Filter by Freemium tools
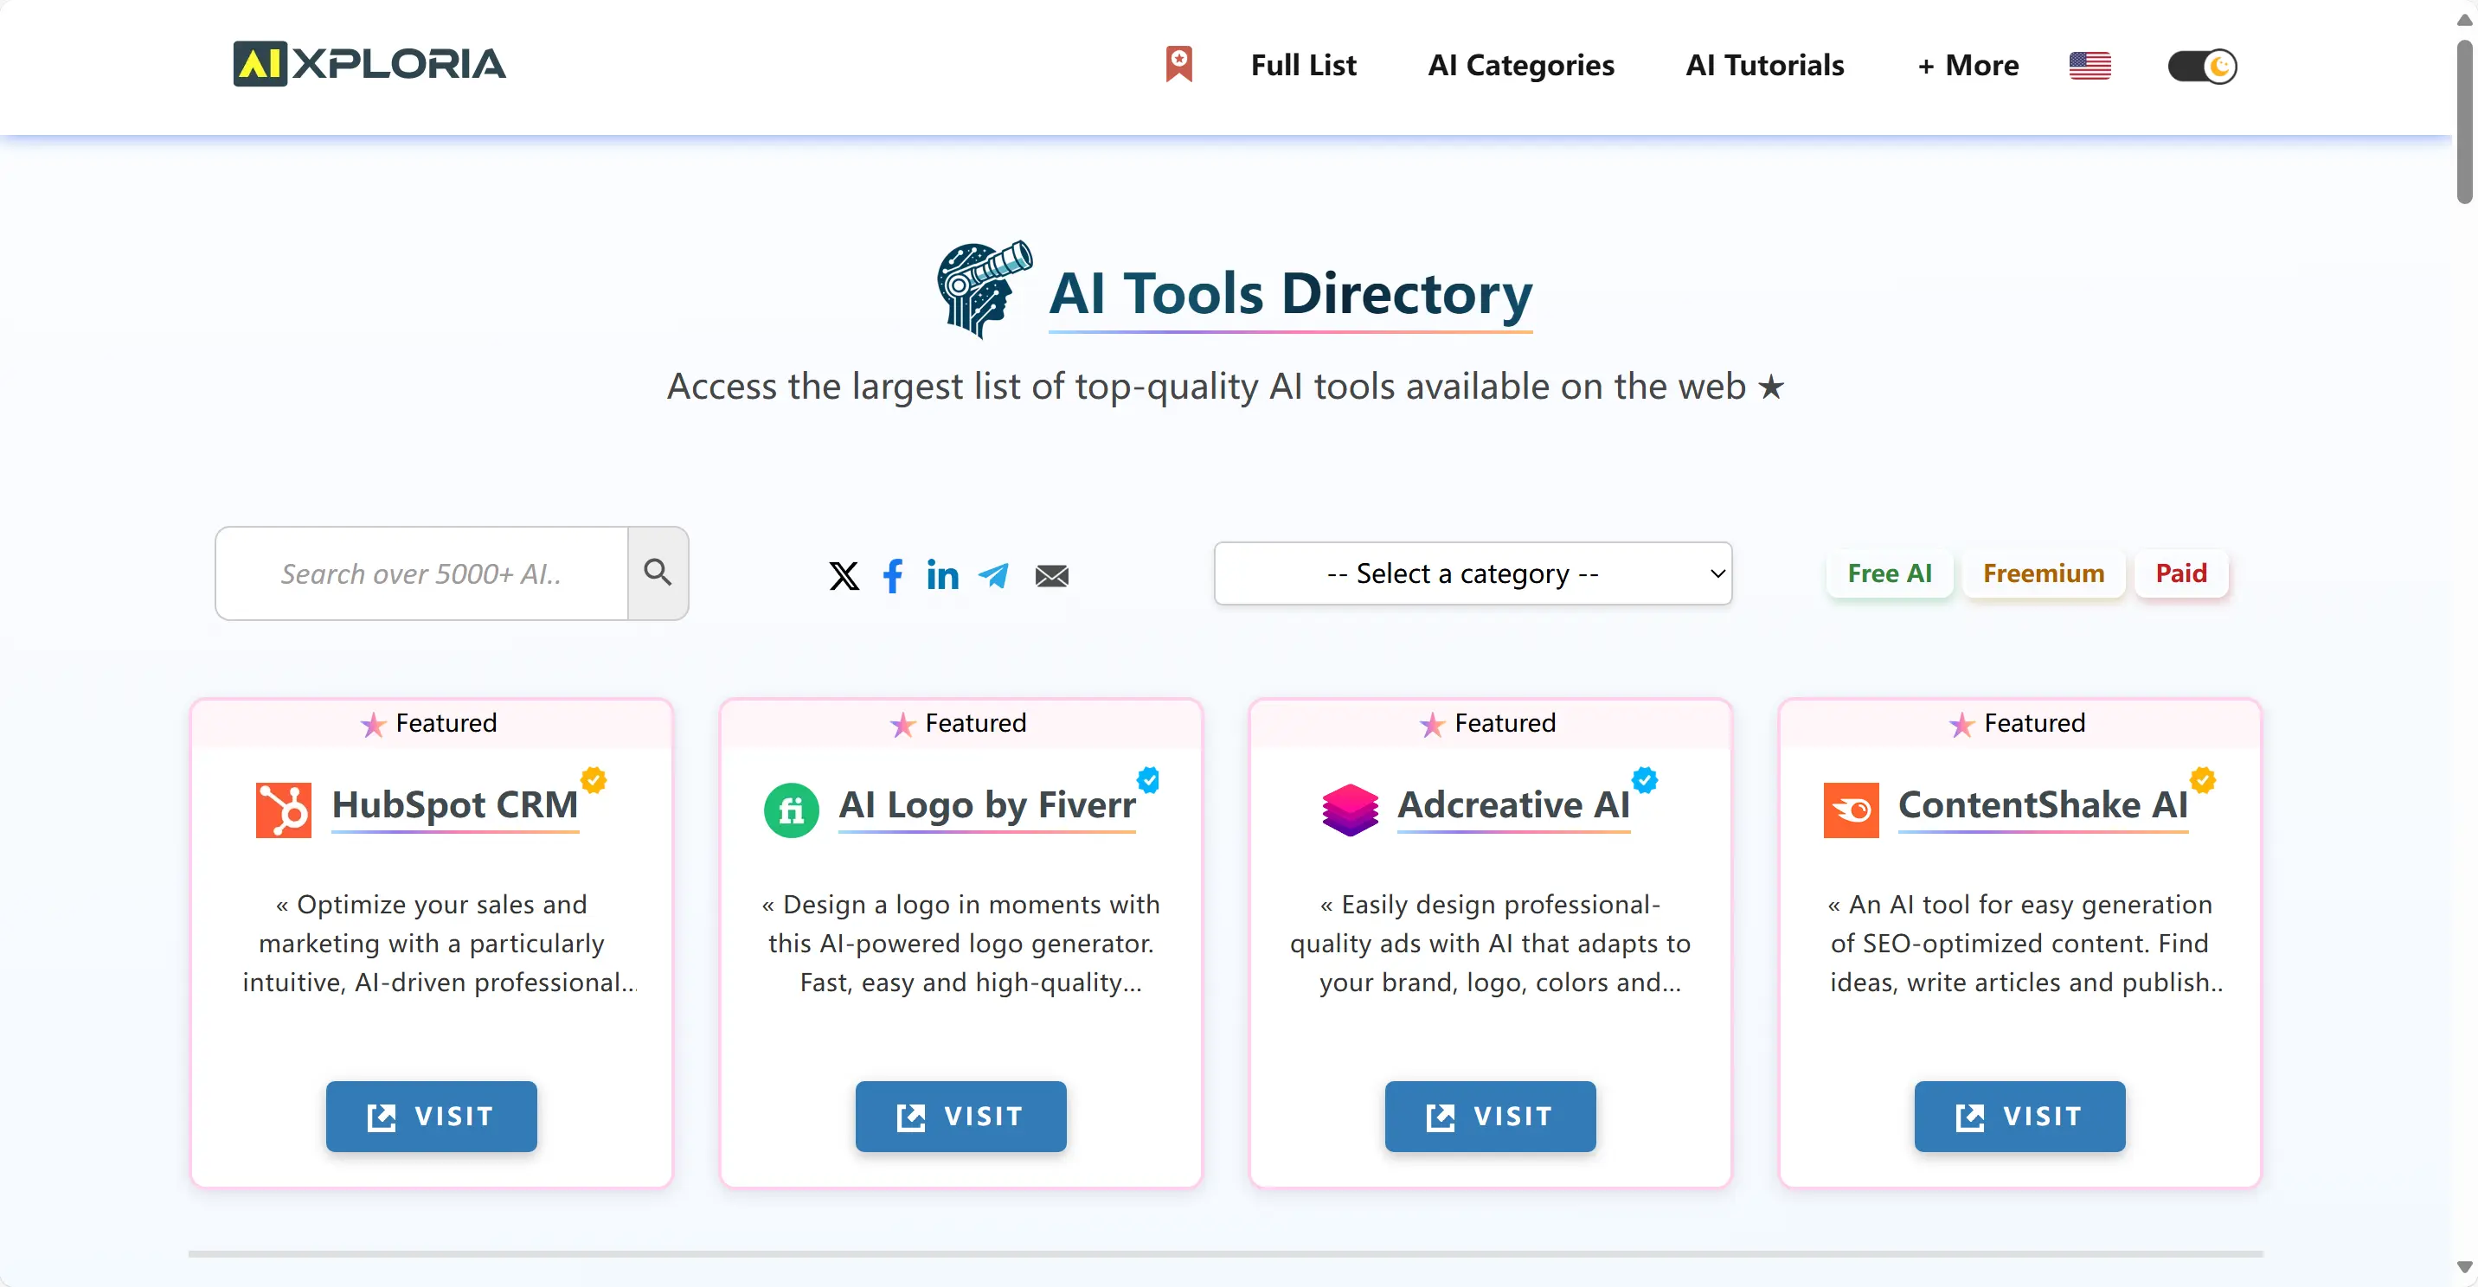The image size is (2478, 1287). [2043, 573]
